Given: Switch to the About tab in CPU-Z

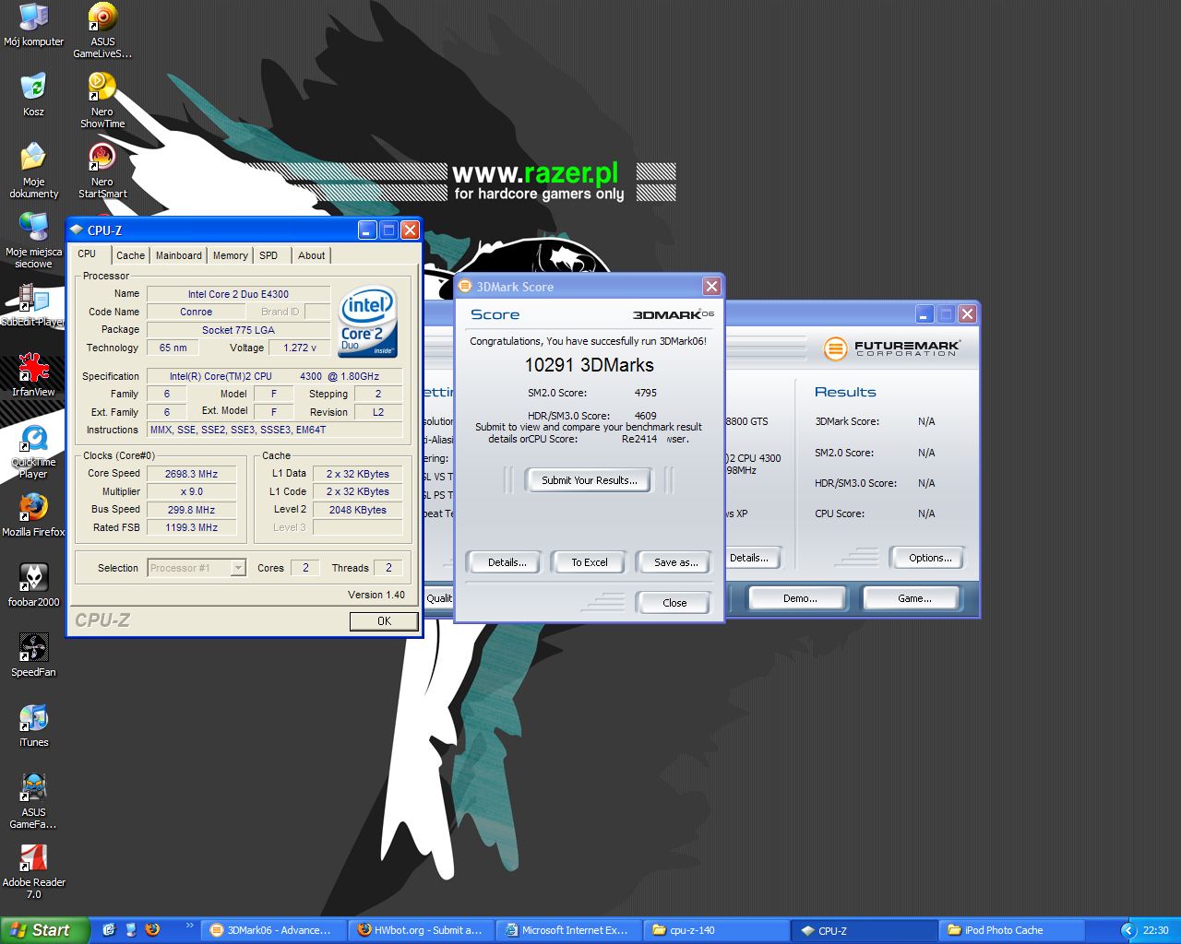Looking at the screenshot, I should pos(311,255).
